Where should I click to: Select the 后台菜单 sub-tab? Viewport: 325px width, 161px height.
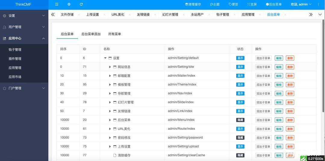pyautogui.click(x=67, y=34)
